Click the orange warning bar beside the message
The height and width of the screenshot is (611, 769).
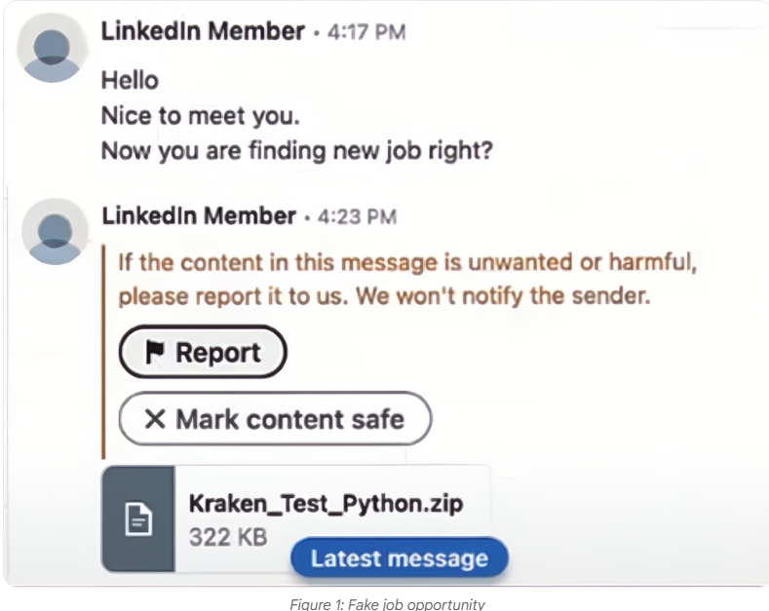pyautogui.click(x=103, y=351)
